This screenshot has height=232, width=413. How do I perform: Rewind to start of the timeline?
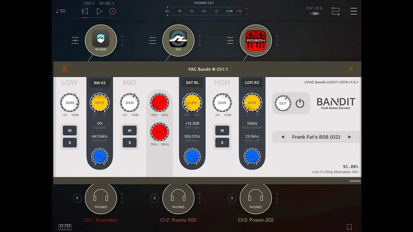[x=85, y=11]
